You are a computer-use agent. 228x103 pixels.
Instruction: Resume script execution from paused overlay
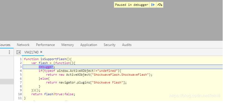[153, 5]
